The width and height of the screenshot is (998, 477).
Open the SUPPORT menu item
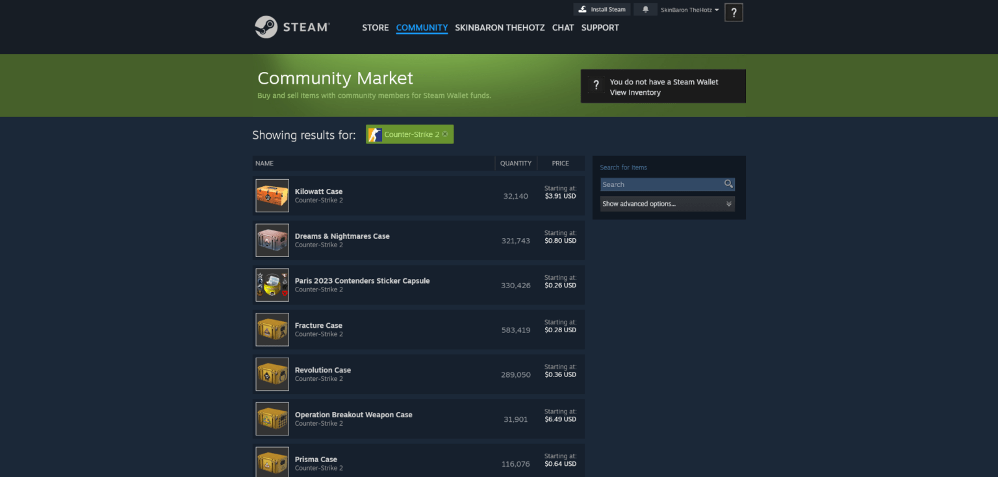pos(600,27)
